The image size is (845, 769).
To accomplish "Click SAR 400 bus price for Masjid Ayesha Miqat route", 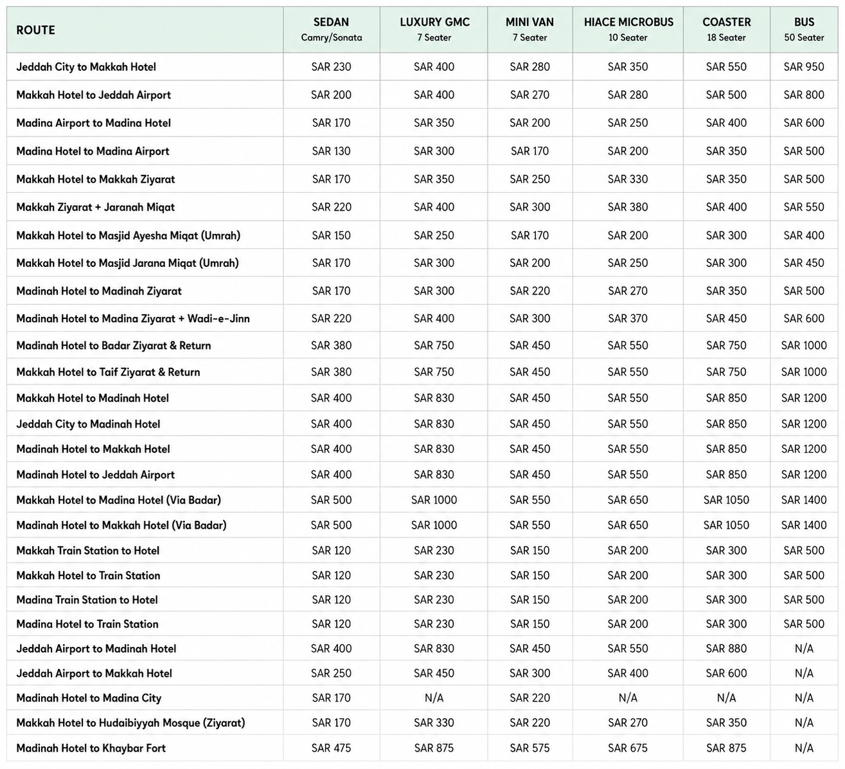I will coord(804,235).
